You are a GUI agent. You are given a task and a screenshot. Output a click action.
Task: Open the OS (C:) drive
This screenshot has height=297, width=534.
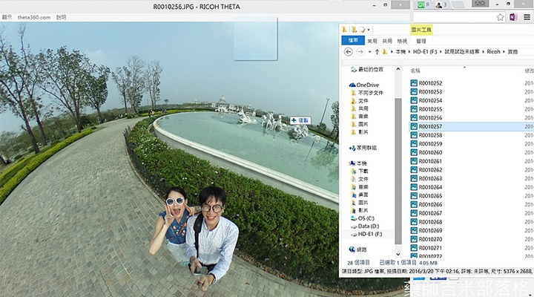[366, 218]
